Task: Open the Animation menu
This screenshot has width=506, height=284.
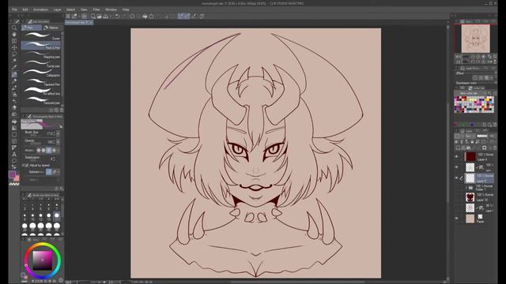Action: 40,9
